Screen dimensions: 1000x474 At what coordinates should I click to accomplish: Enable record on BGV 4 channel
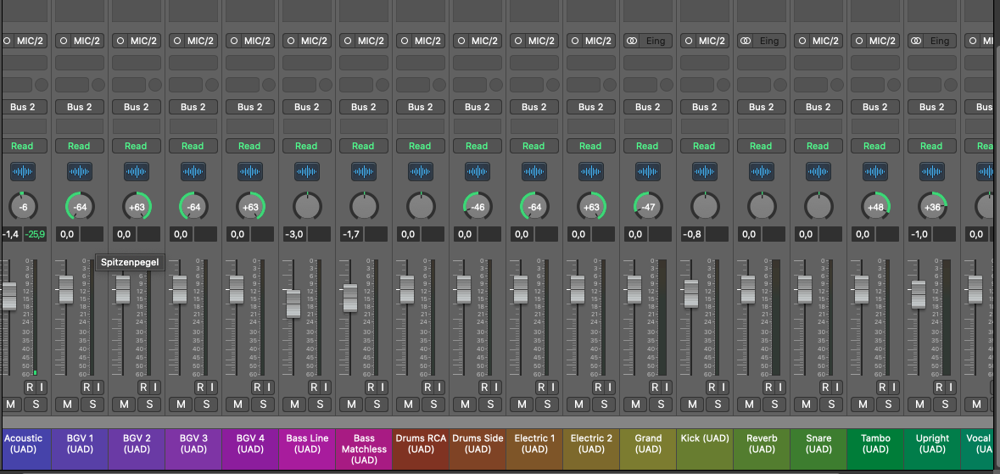tap(257, 387)
